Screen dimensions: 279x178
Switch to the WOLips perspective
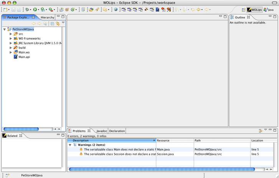coord(254,10)
